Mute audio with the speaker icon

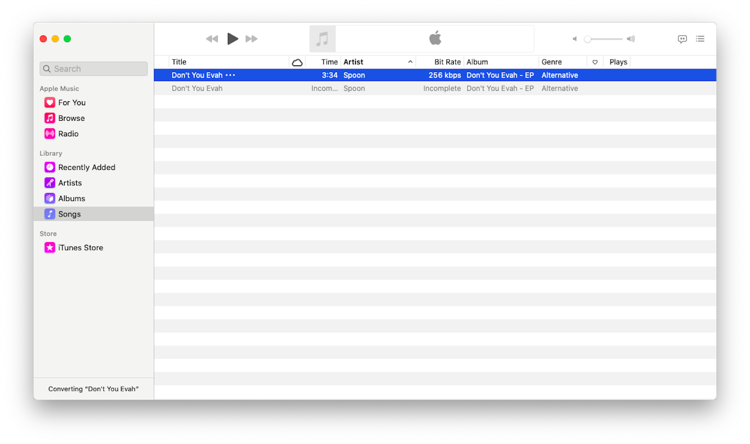pos(574,39)
